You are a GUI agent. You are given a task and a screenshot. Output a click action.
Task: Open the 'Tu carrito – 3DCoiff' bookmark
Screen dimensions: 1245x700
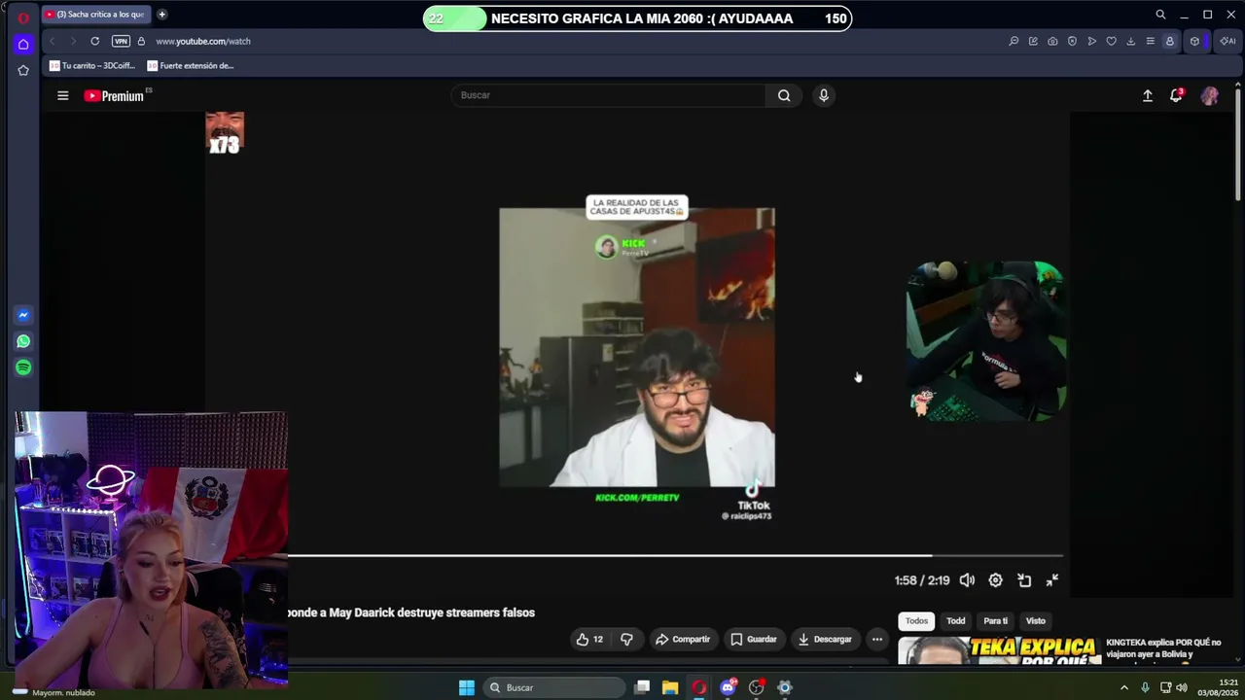tap(91, 66)
